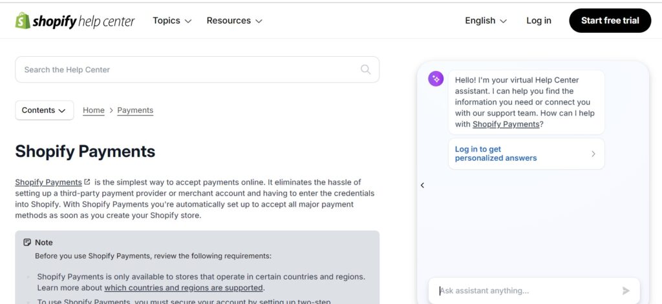This screenshot has height=304, width=662.
Task: Click Shopify Payments link in assistant message
Action: click(506, 125)
